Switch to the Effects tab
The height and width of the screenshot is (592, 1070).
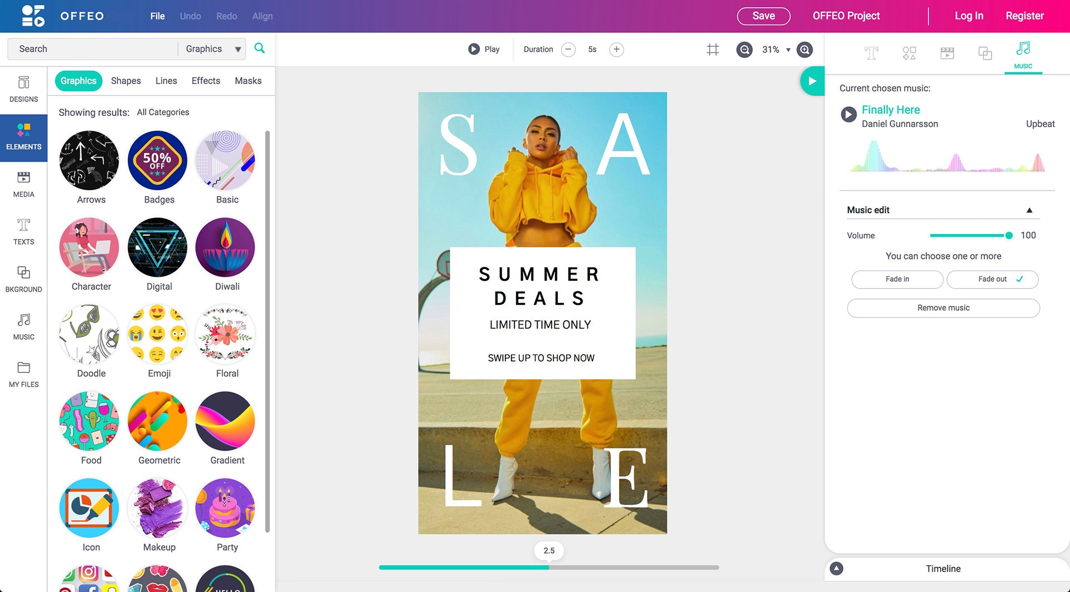(206, 81)
